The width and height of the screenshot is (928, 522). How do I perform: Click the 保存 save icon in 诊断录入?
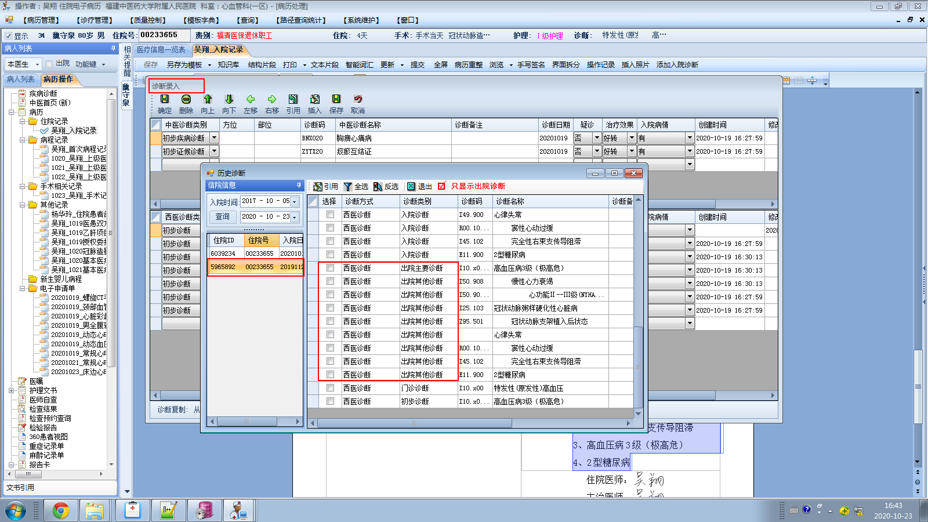point(336,99)
